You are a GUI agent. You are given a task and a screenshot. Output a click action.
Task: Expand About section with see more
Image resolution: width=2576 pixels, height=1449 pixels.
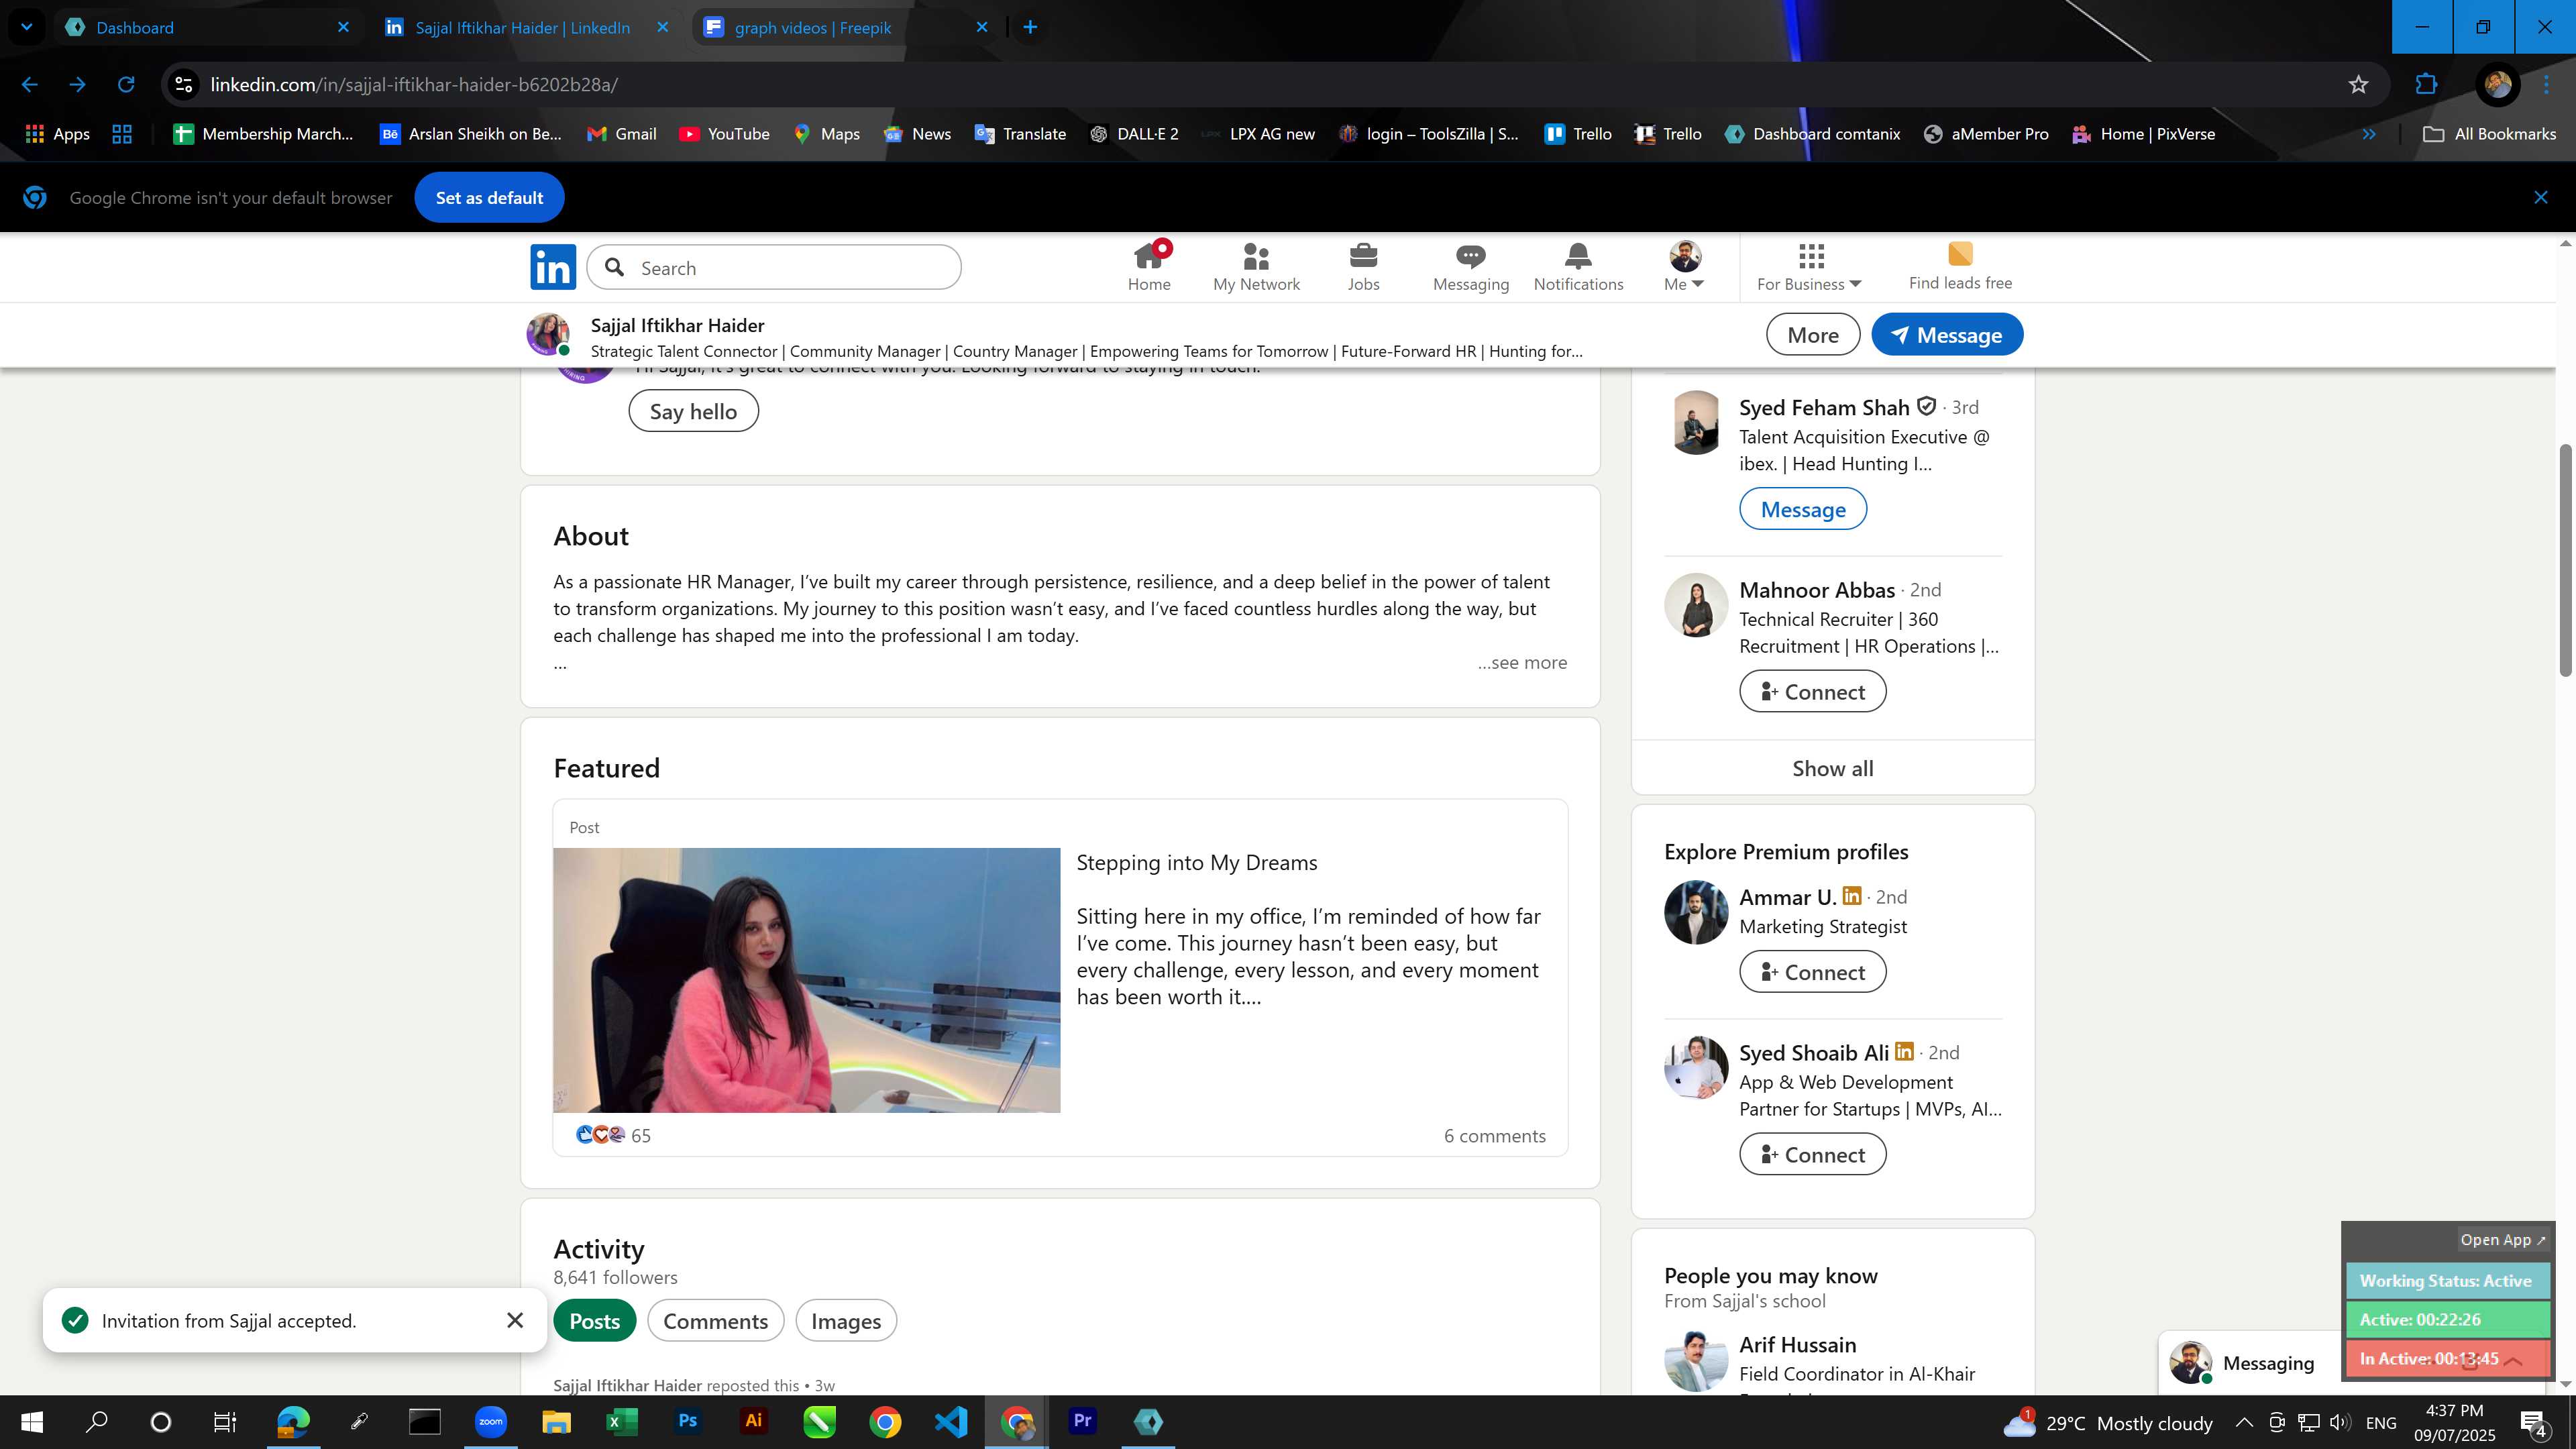point(1522,663)
